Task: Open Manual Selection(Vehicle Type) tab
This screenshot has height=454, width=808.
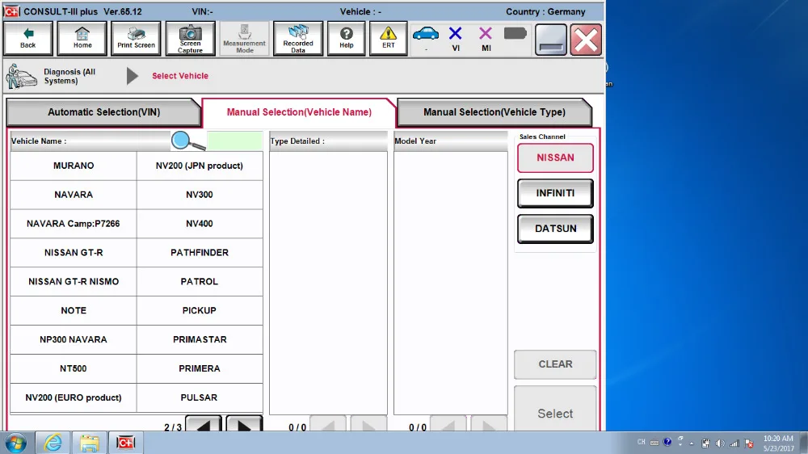Action: coord(494,111)
